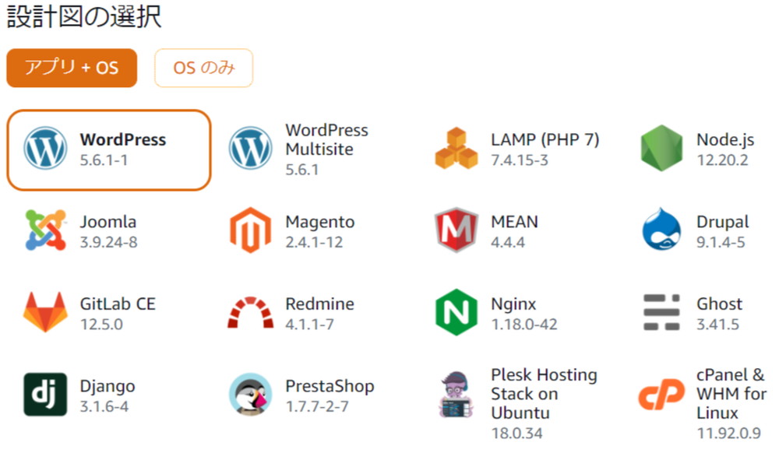The width and height of the screenshot is (779, 453).
Task: Pick the Joomla logo icon
Action: point(45,230)
